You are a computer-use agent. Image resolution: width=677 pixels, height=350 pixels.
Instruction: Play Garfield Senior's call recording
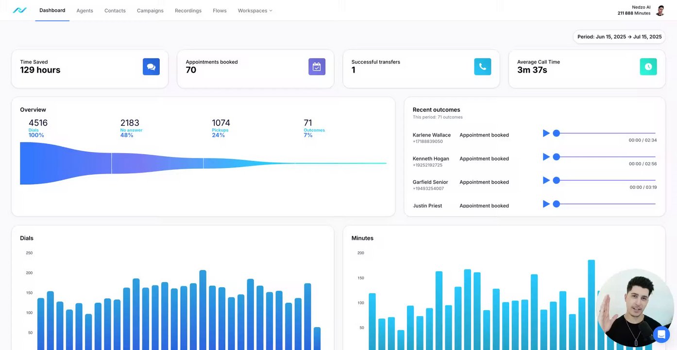pyautogui.click(x=546, y=180)
